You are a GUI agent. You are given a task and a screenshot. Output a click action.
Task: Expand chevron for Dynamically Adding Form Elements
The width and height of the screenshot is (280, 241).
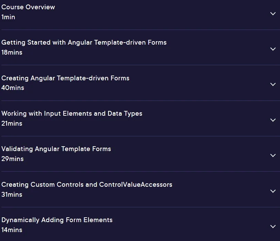tap(273, 227)
